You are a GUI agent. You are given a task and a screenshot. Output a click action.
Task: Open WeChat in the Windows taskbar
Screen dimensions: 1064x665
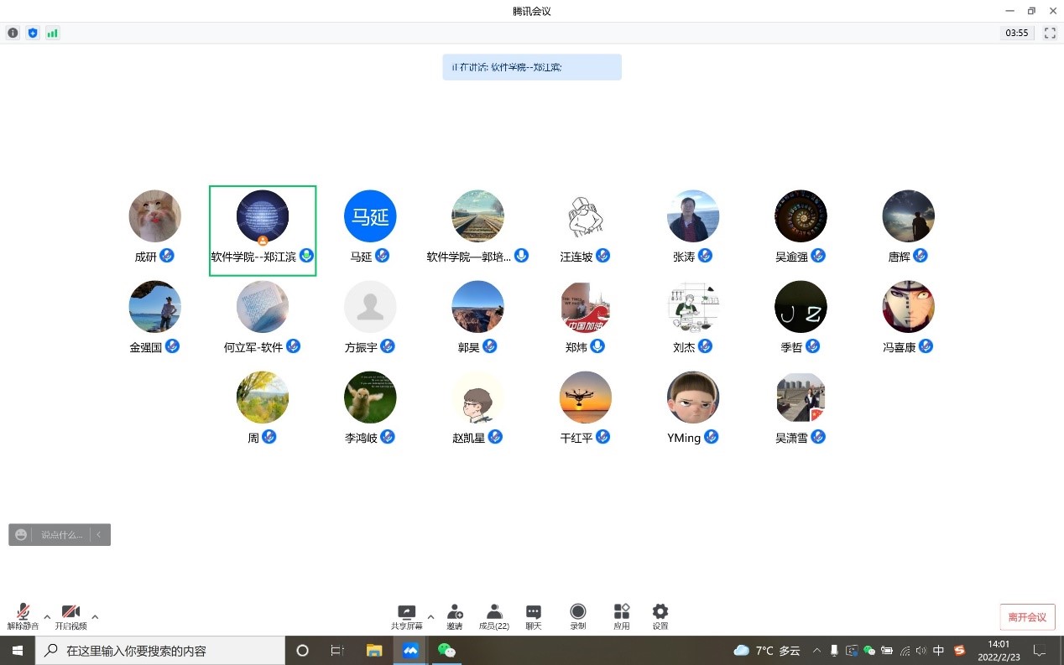(x=446, y=651)
